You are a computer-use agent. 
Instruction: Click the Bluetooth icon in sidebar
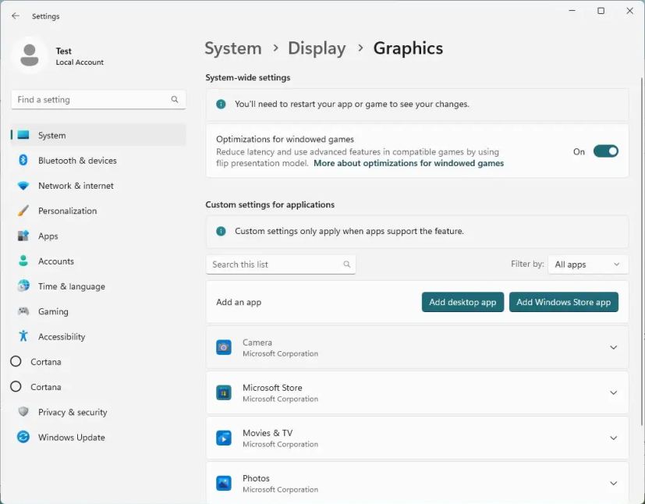[x=23, y=160]
